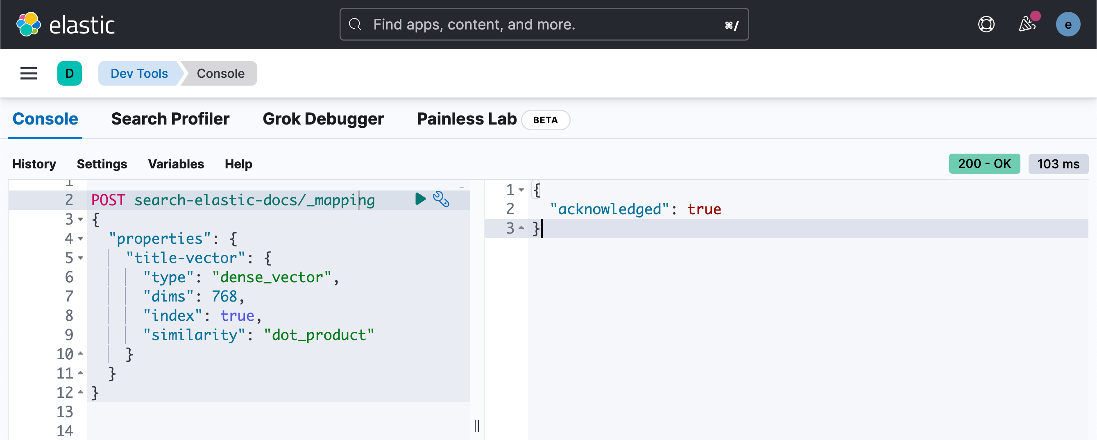
Task: Click the "title-vector" property name
Action: (185, 258)
